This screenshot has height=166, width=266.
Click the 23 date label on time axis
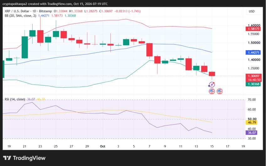(40, 146)
